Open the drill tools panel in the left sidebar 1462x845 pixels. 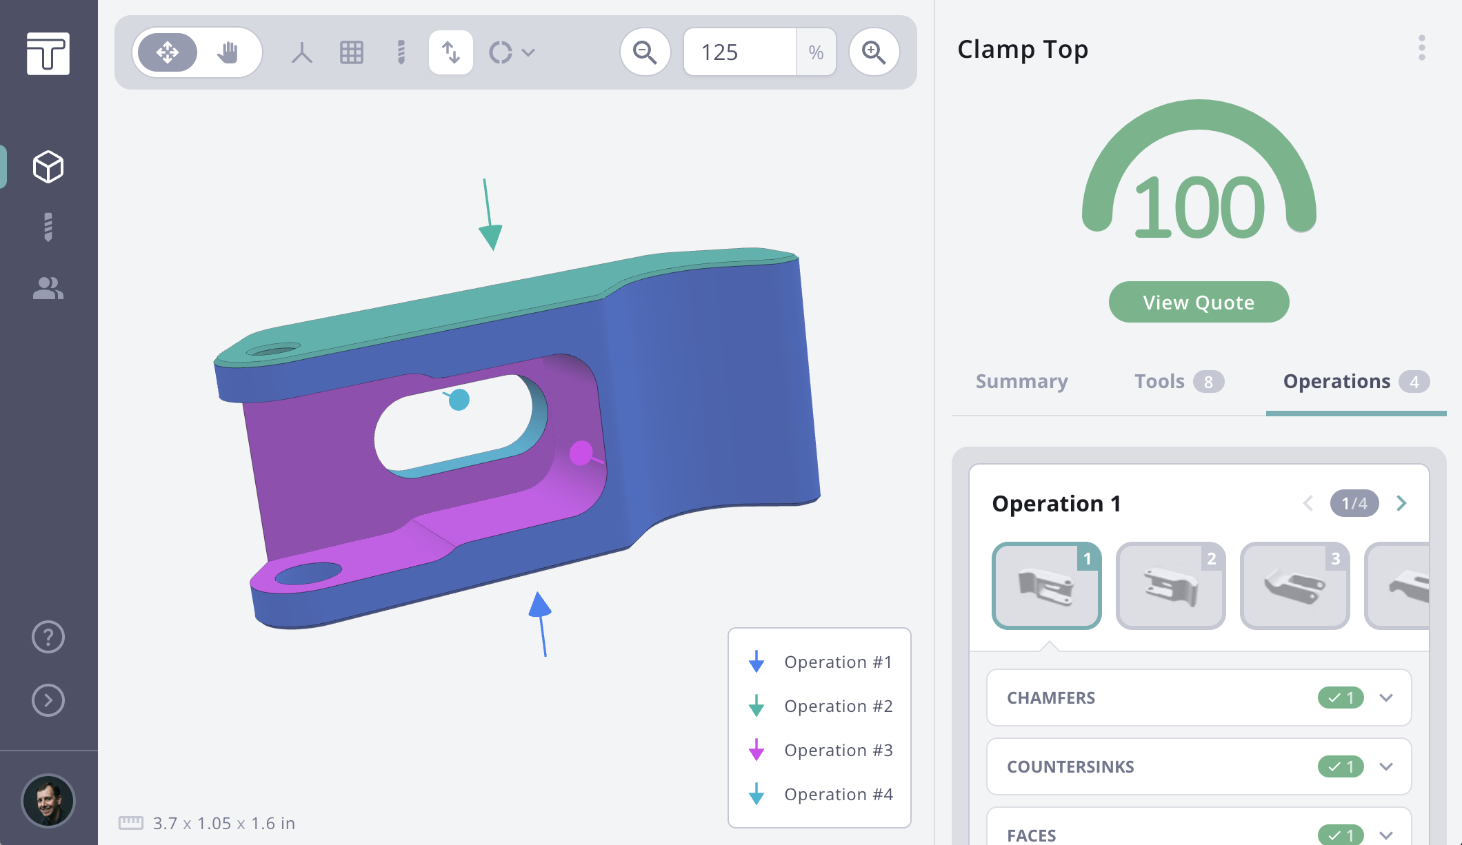coord(47,226)
